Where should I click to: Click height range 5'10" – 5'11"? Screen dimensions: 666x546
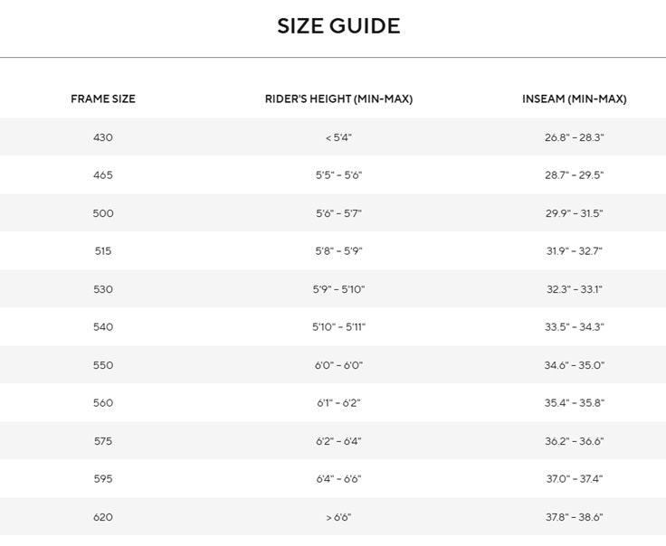(x=338, y=326)
